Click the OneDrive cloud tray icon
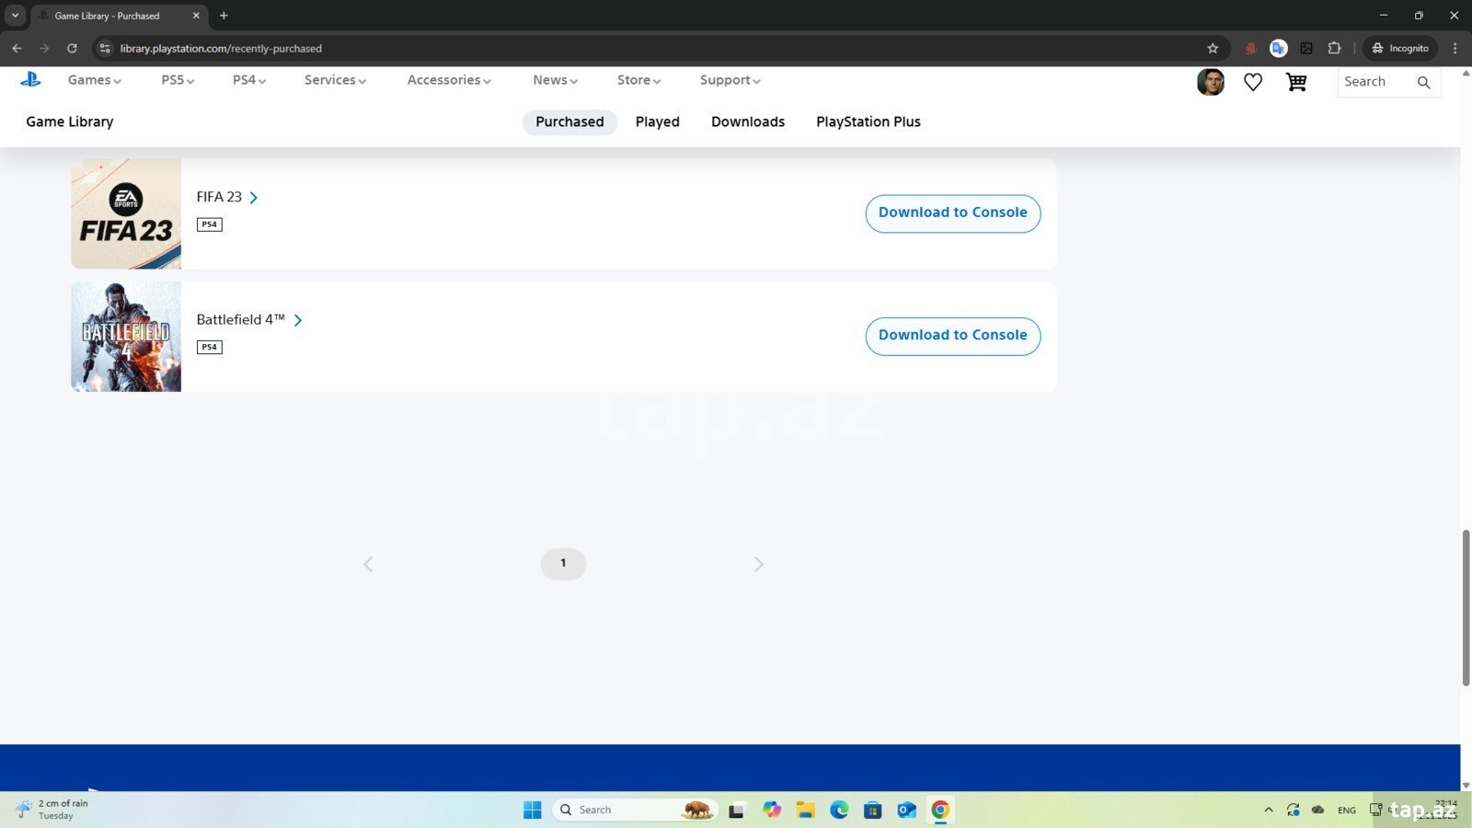The image size is (1472, 828). coord(1317,810)
